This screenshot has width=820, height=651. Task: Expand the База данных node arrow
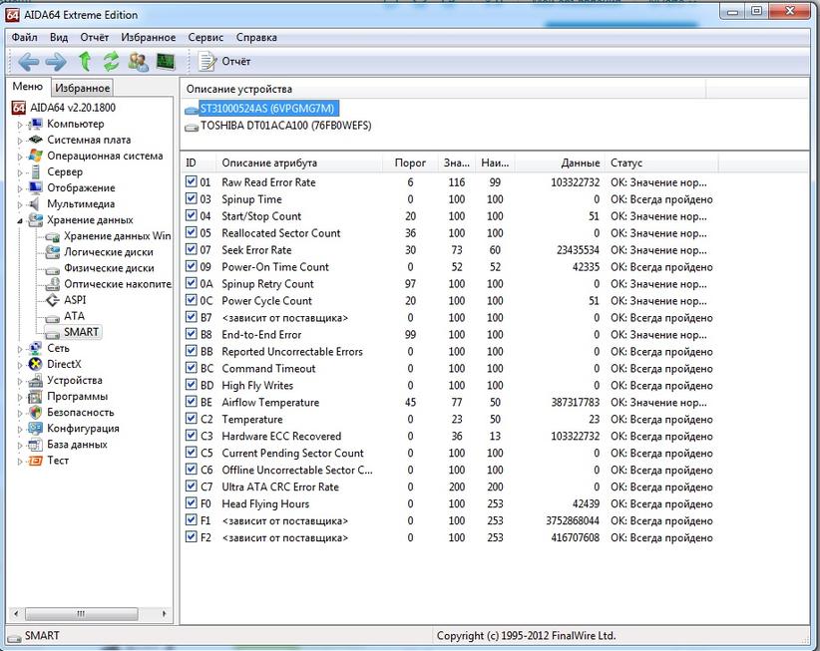tap(20, 446)
